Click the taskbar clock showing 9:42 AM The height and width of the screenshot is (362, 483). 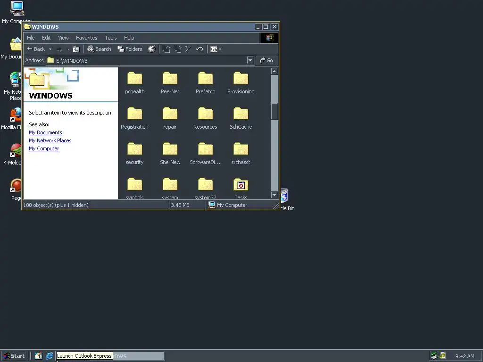(465, 356)
